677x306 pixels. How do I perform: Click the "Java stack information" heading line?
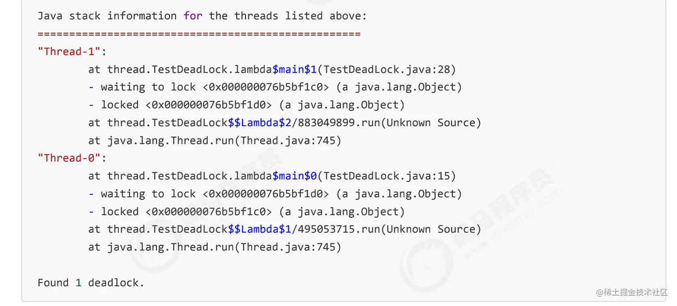pos(202,16)
